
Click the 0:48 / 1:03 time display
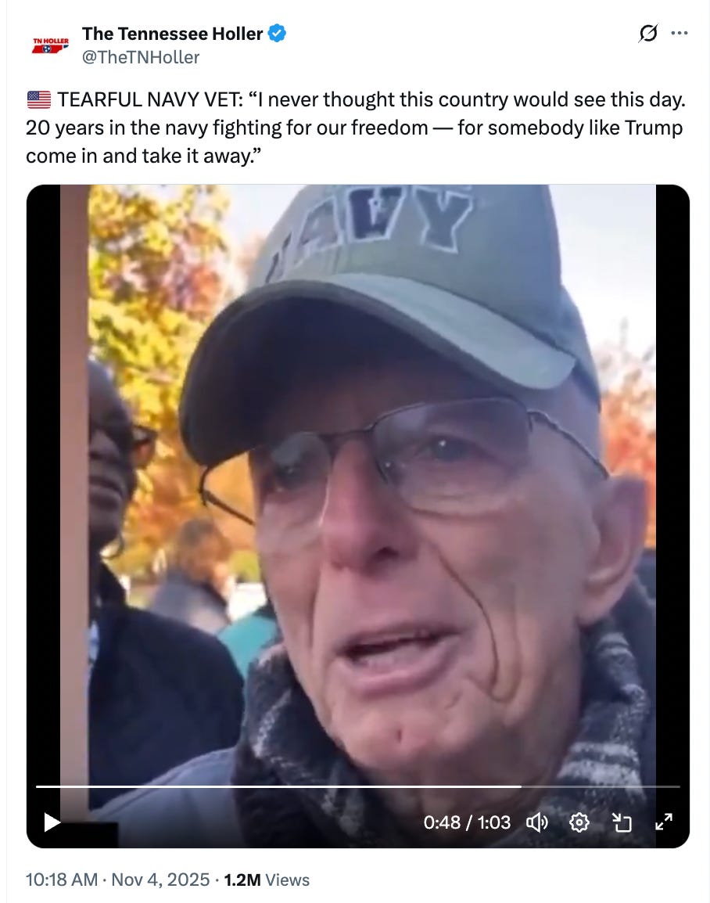click(467, 822)
